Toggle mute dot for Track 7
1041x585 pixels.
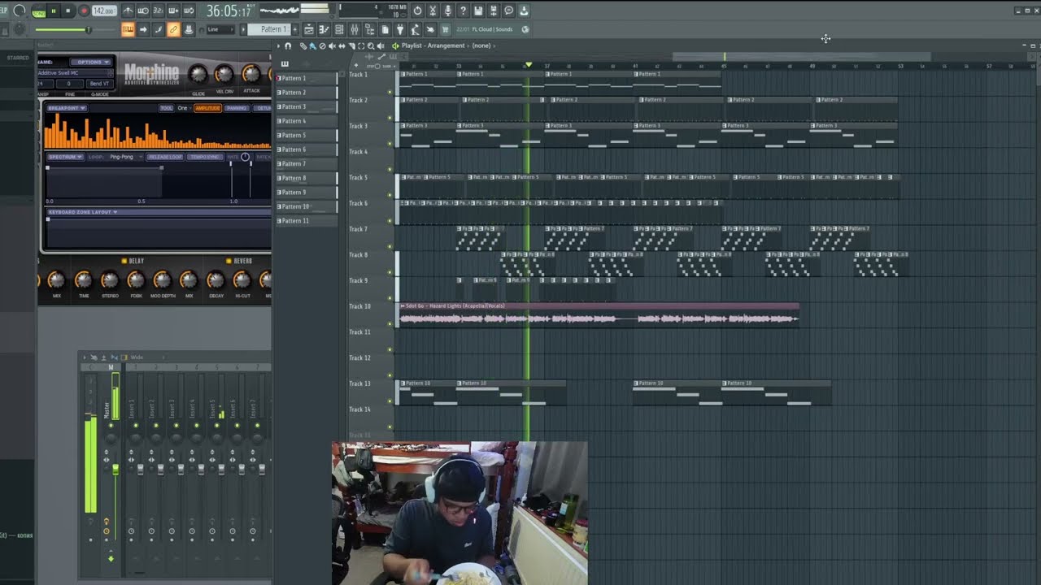390,246
